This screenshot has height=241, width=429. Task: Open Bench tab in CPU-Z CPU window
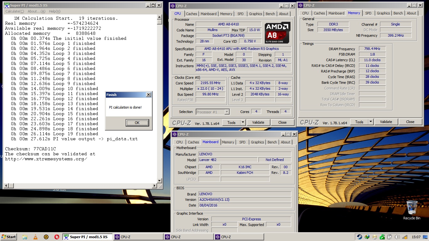(x=270, y=14)
